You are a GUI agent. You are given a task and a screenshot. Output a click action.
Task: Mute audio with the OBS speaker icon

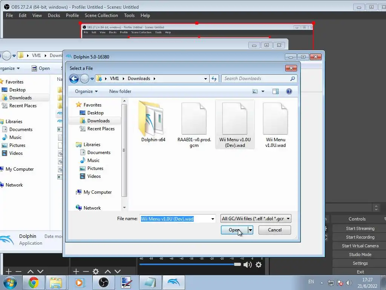[x=247, y=265]
